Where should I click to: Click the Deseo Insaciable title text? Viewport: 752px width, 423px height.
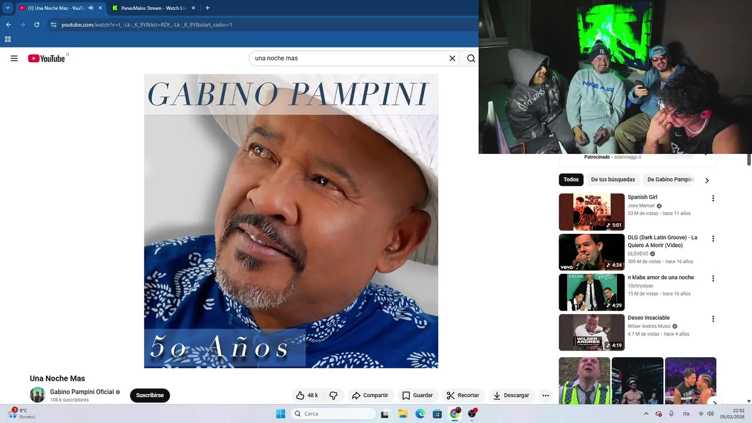coord(649,318)
